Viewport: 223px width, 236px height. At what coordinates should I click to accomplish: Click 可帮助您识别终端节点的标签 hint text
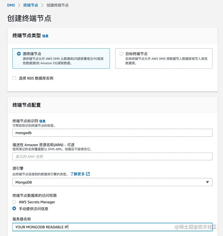pyautogui.click(x=34, y=126)
